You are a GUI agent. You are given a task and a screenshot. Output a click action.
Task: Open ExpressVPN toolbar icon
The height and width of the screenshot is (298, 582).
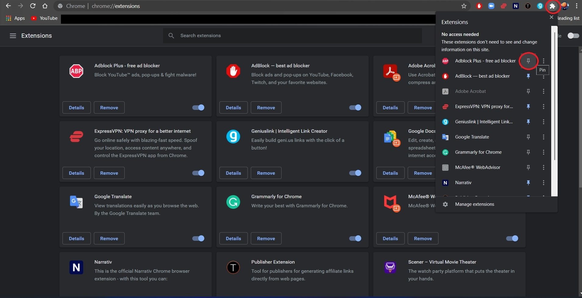point(503,6)
